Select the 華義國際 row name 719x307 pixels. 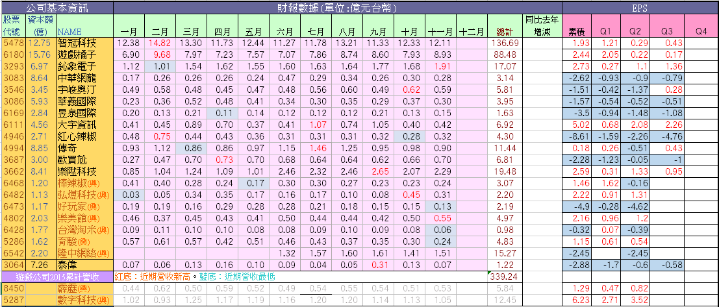click(x=84, y=101)
